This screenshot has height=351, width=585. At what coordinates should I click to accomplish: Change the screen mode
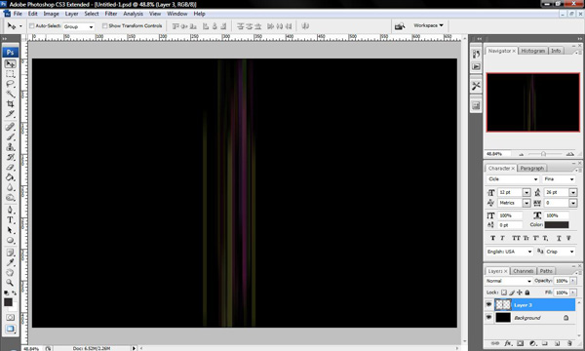click(10, 329)
